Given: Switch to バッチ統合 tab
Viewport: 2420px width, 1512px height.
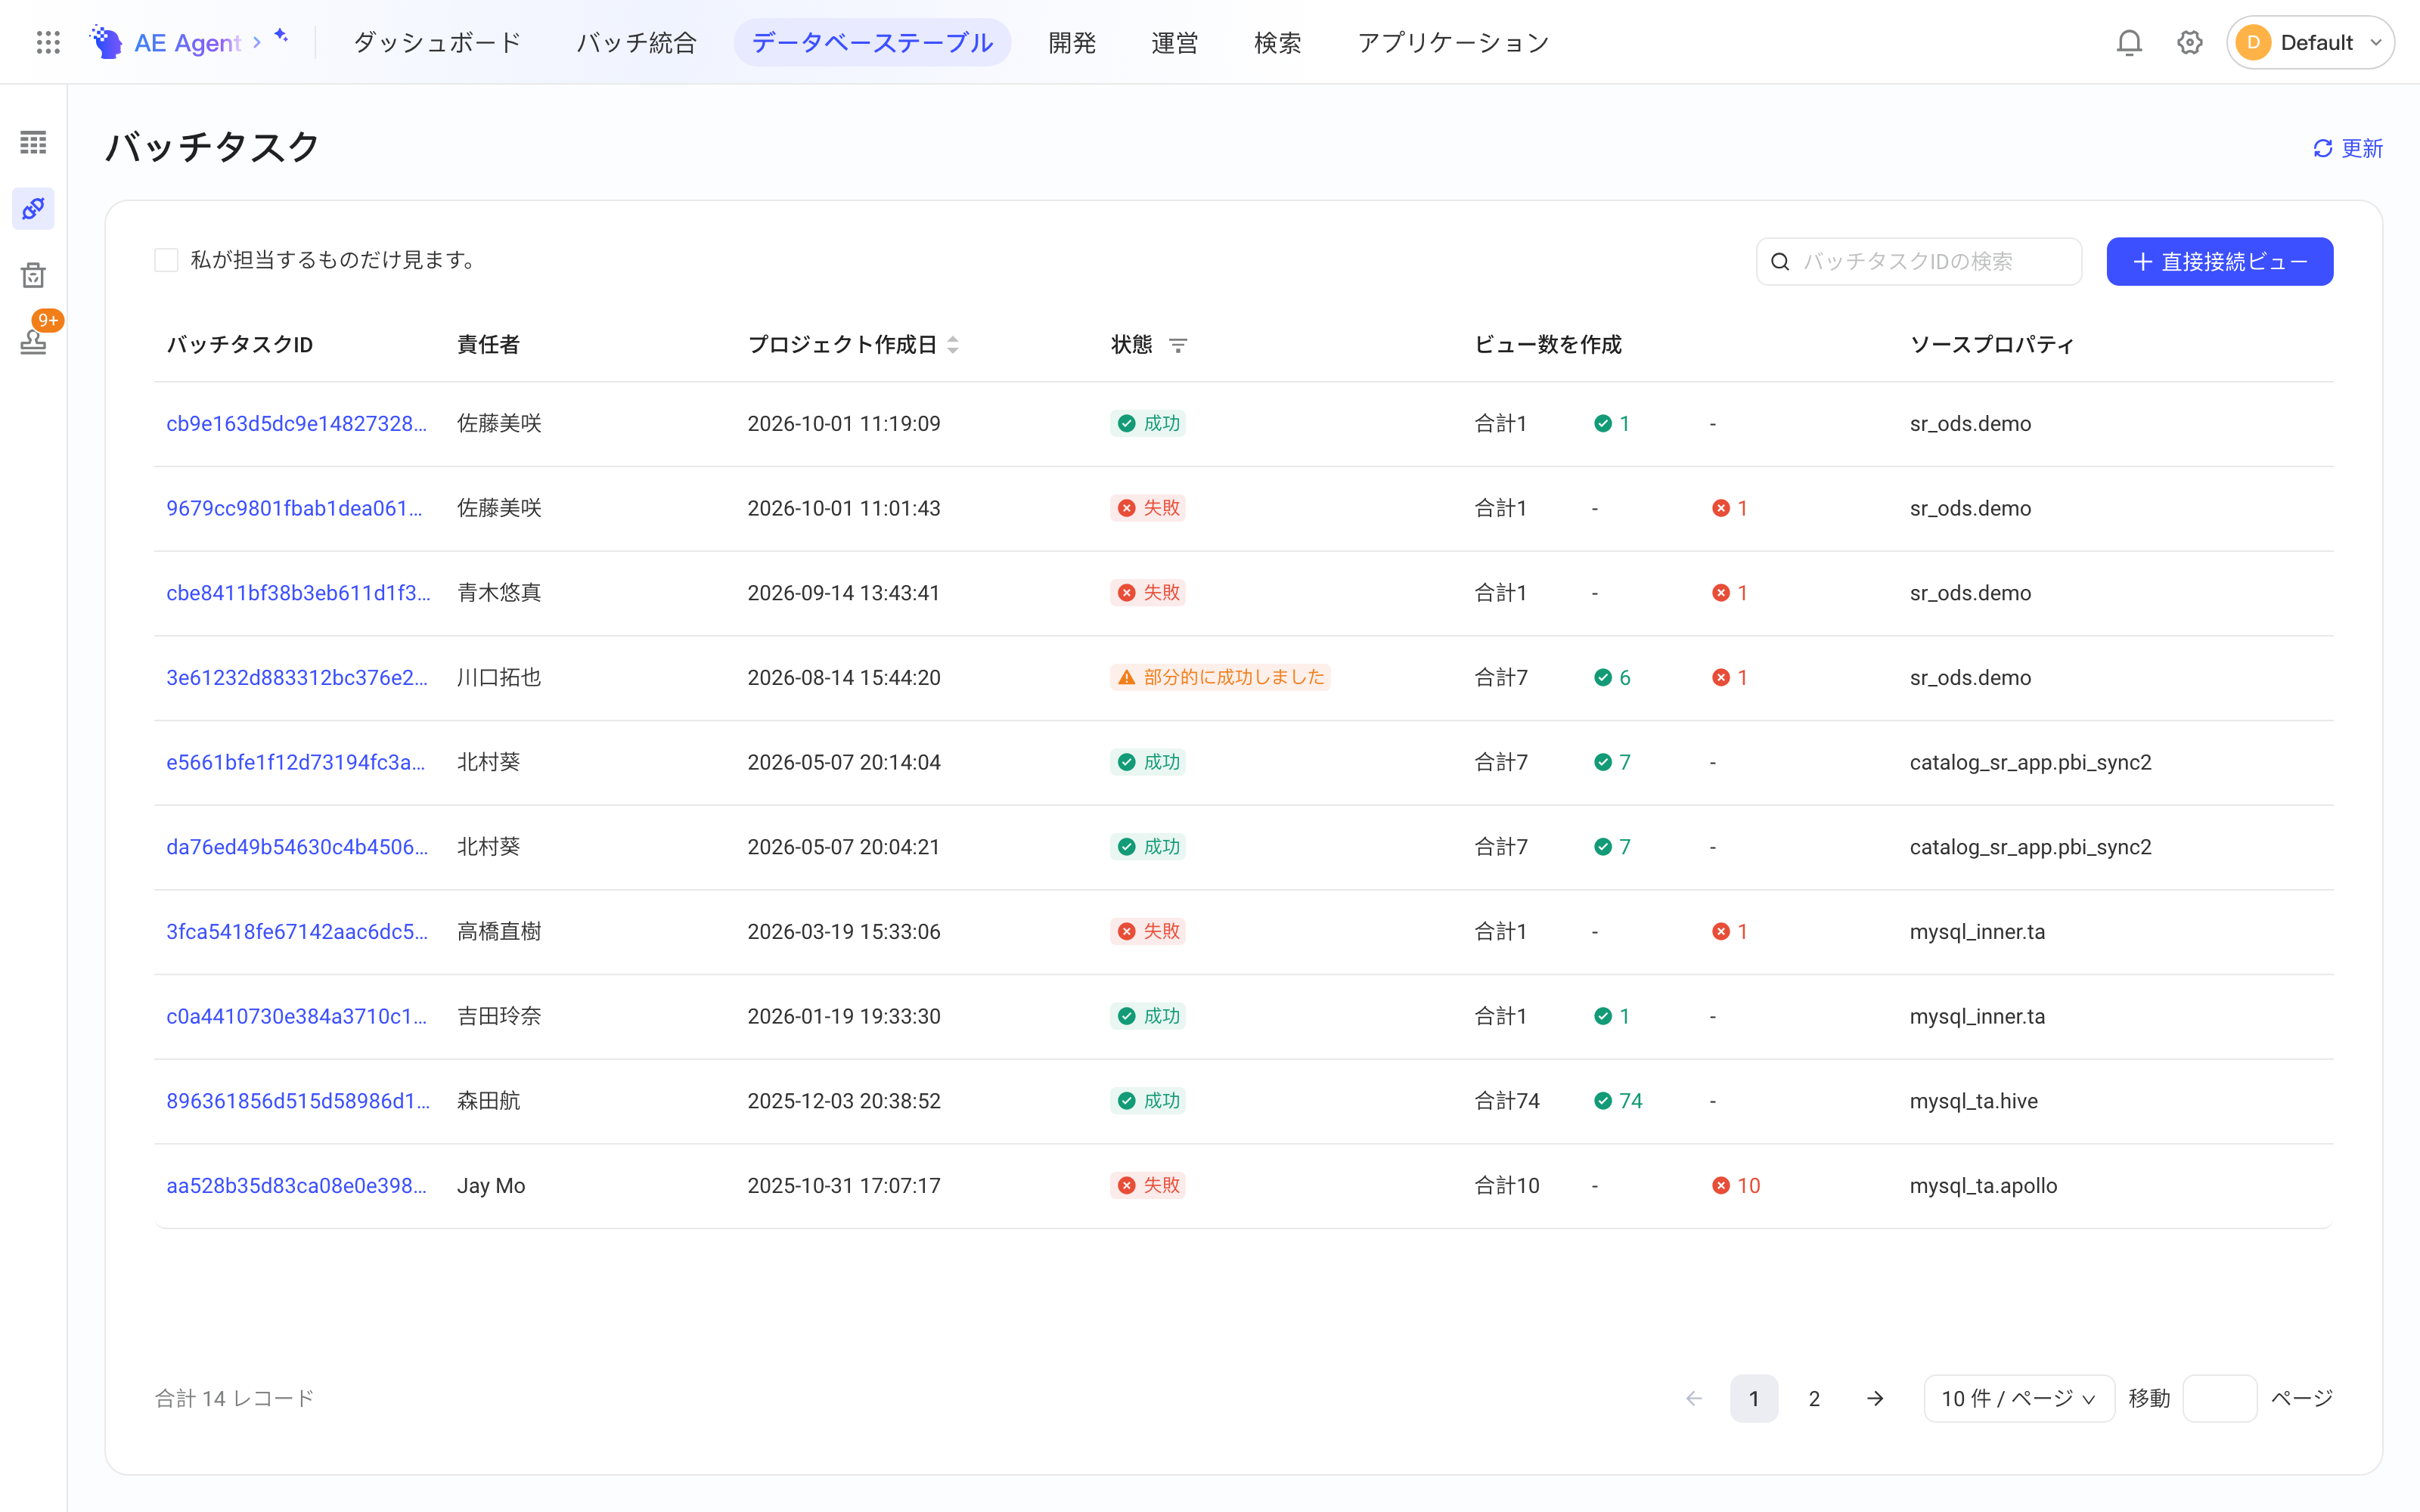Looking at the screenshot, I should coord(636,42).
